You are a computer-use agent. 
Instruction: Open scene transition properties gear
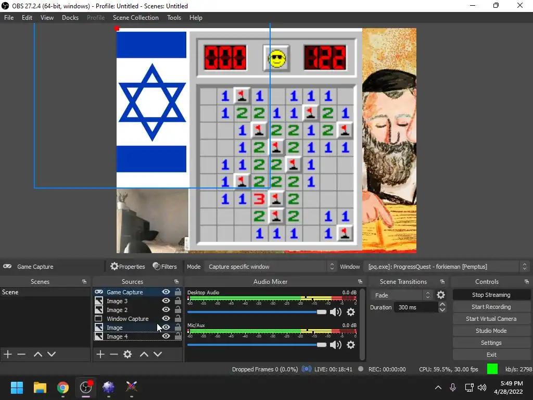point(441,295)
